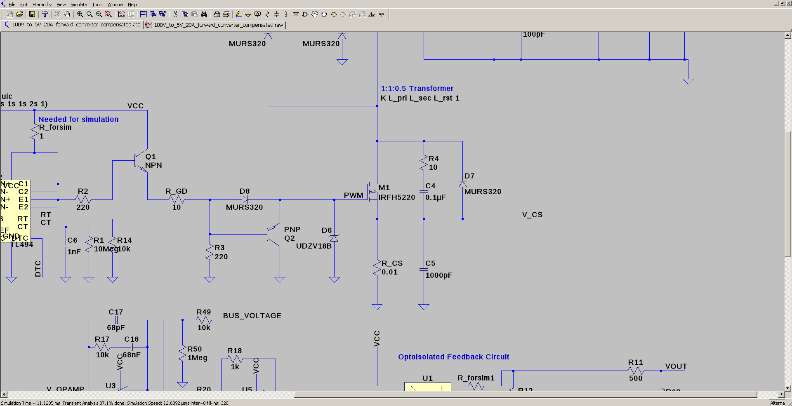
Task: Click the BUS_VOLTAGE net label
Action: (252, 316)
